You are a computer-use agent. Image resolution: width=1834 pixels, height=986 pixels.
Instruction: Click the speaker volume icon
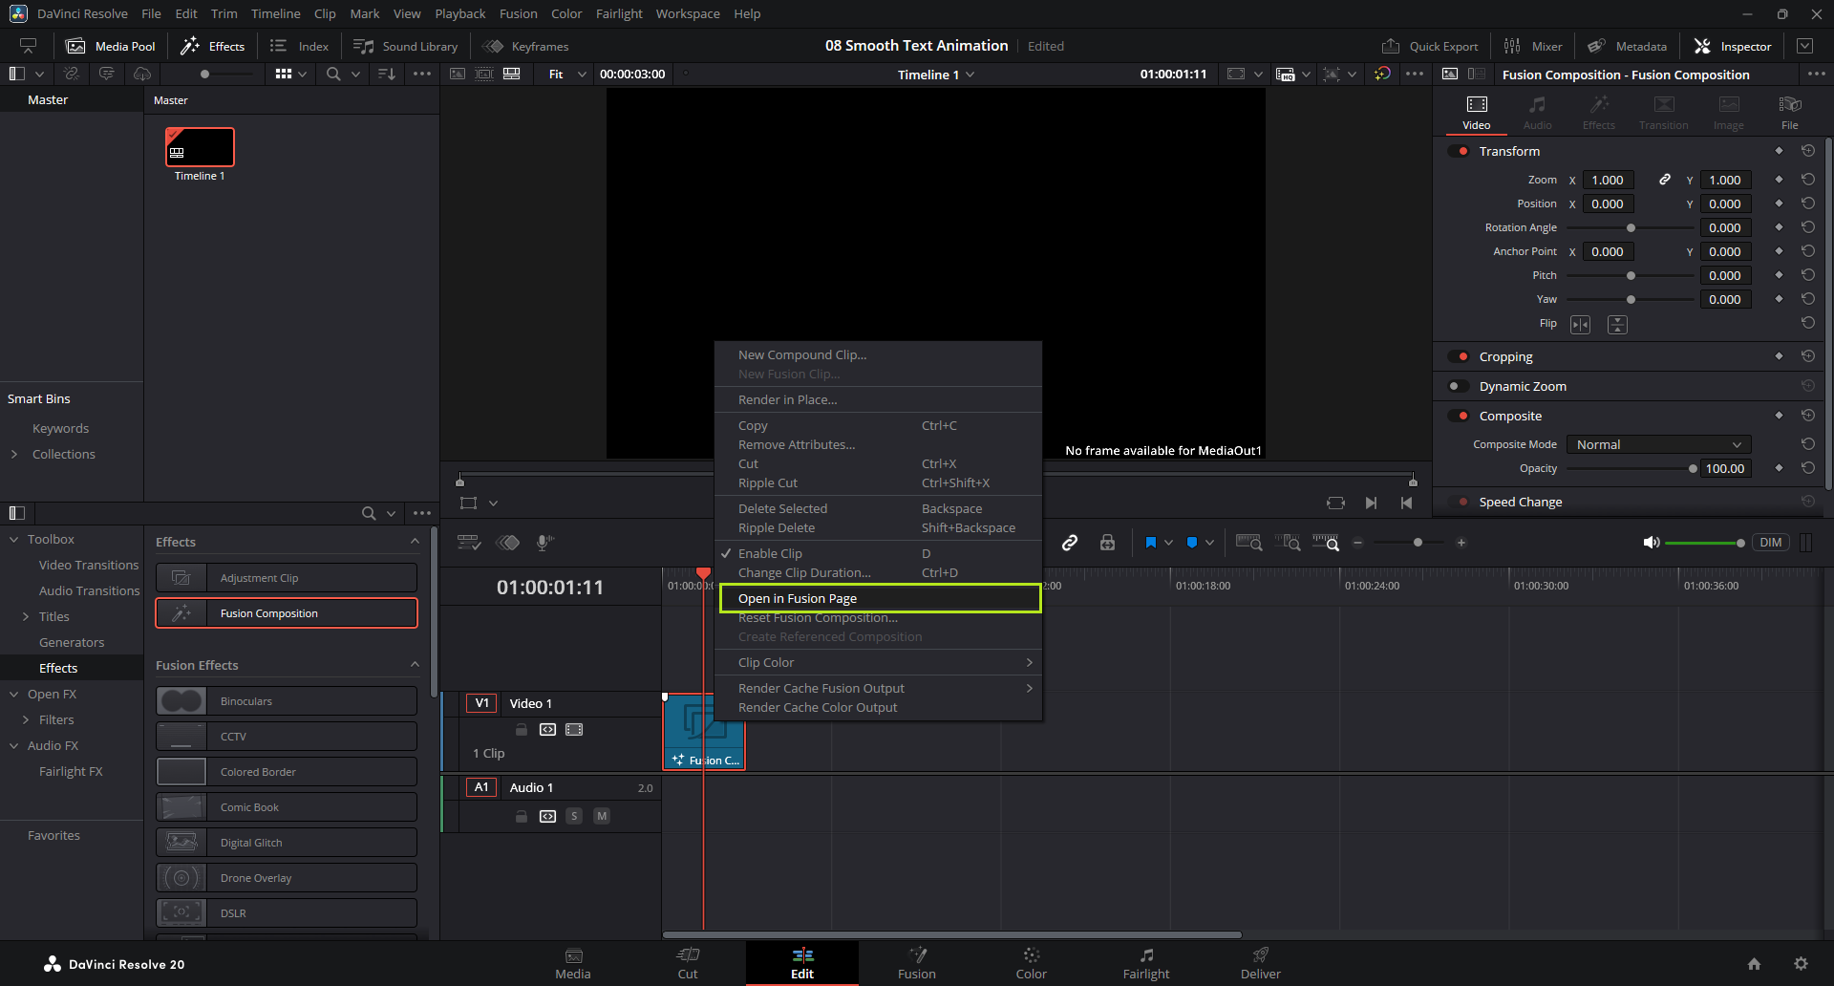pos(1651,543)
